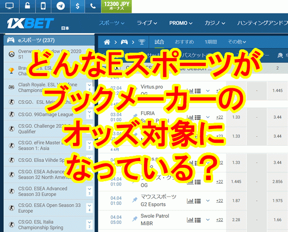The image size is (288, 232).
Task: Expand eFire Master Season 1: Asia chevron
Action: (89, 145)
